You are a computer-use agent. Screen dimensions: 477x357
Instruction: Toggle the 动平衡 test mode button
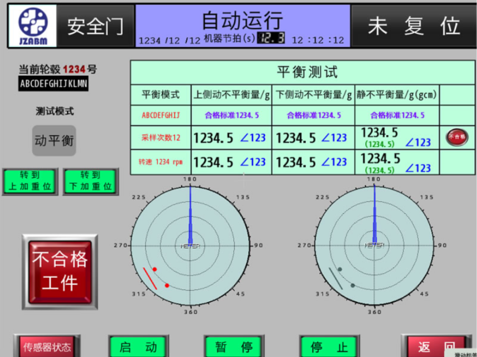tap(54, 140)
